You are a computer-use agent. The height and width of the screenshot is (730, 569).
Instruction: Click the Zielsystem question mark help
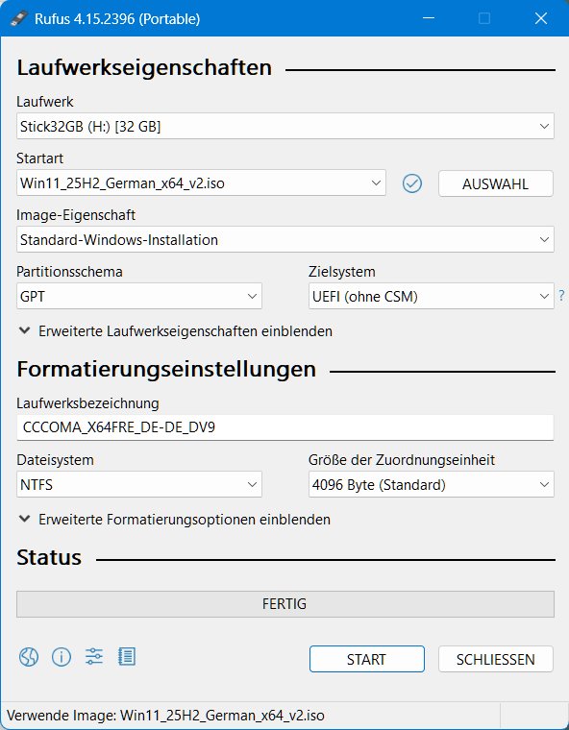561,295
